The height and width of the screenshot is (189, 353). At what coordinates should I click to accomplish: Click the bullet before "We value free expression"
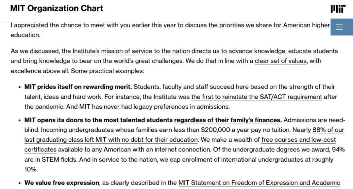pyautogui.click(x=18, y=183)
